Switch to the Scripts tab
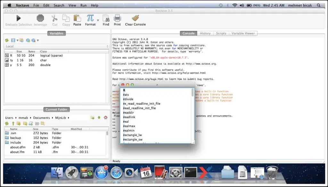The width and height of the screenshot is (328, 187). pos(221,33)
